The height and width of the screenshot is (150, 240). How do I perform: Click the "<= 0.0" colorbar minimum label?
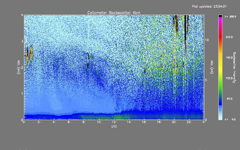pos(230,119)
